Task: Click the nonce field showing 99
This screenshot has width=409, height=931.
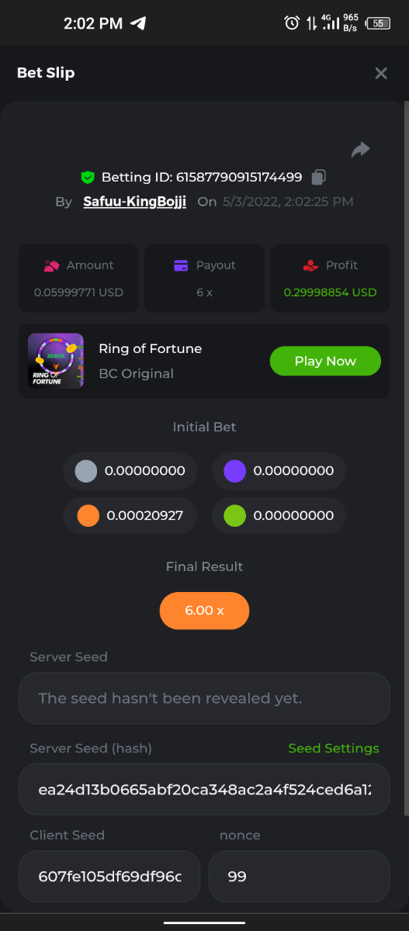Action: click(299, 877)
